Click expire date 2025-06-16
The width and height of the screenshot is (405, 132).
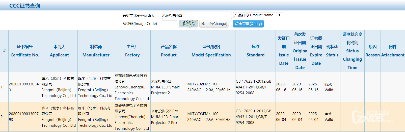313,87
